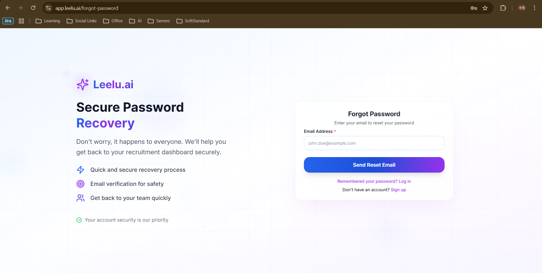Image resolution: width=542 pixels, height=273 pixels.
Task: Click the Send Reset Email button
Action: click(374, 165)
